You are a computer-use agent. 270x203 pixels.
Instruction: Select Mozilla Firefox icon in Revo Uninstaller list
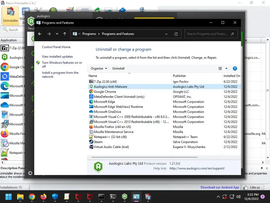coord(5,133)
